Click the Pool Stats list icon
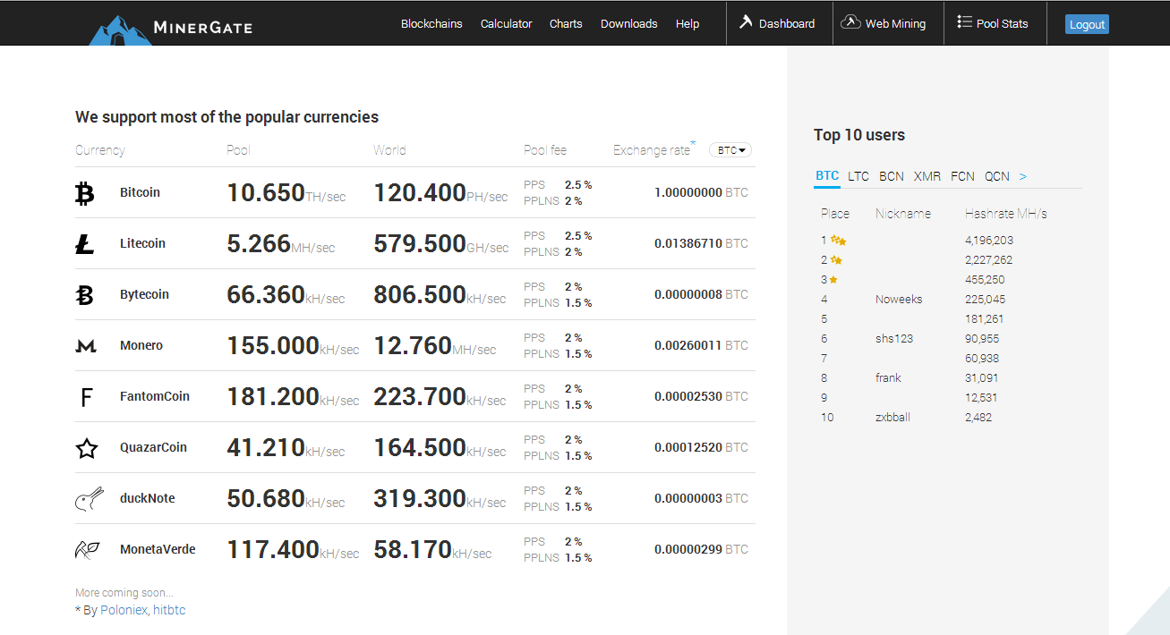Viewport: 1170px width, 635px height. (x=964, y=21)
